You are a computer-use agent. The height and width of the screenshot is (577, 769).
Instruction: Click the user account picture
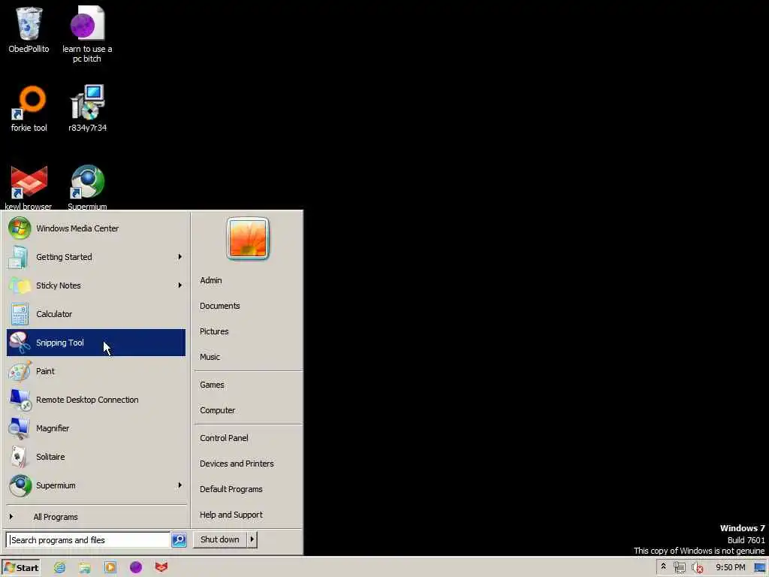point(248,238)
